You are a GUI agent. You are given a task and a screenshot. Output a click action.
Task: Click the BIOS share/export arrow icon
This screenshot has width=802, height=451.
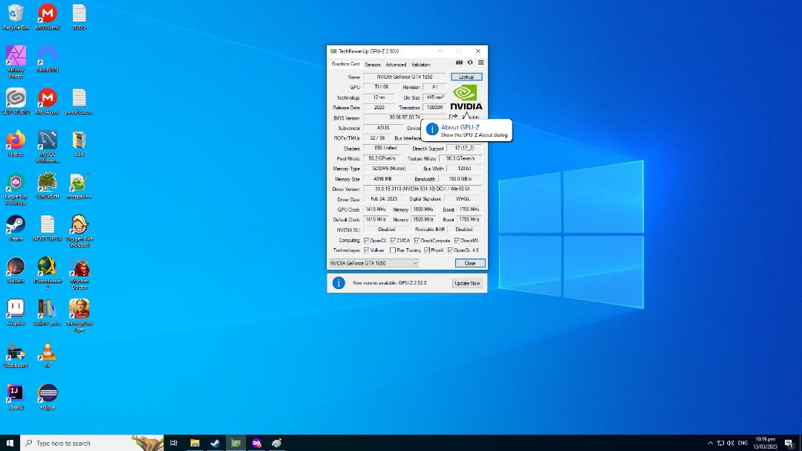point(453,117)
